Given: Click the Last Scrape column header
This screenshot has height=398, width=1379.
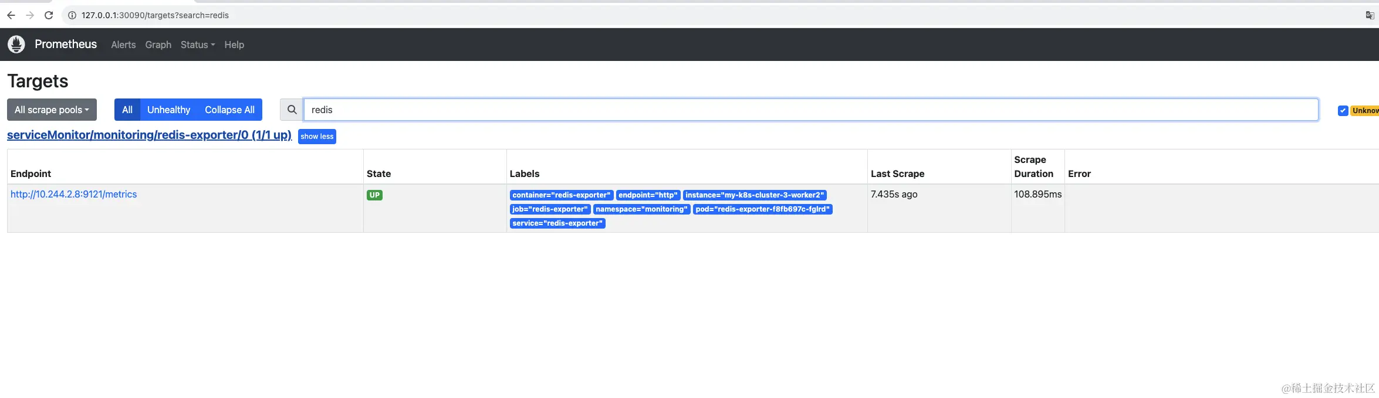Looking at the screenshot, I should point(897,174).
